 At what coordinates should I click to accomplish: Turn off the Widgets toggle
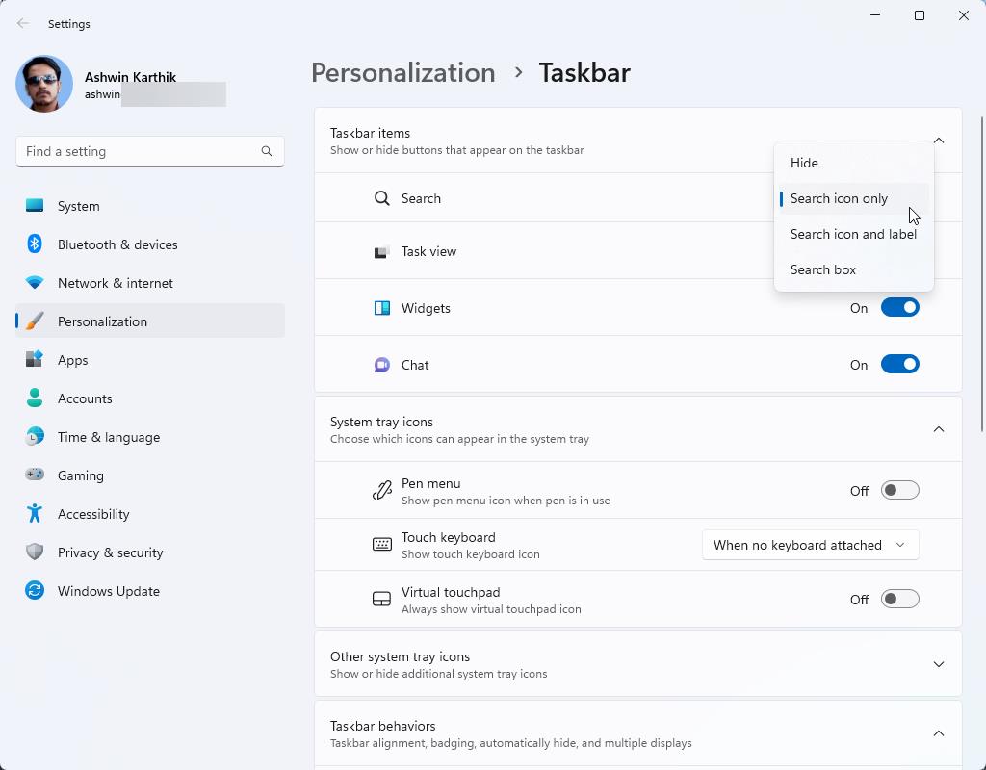(900, 308)
